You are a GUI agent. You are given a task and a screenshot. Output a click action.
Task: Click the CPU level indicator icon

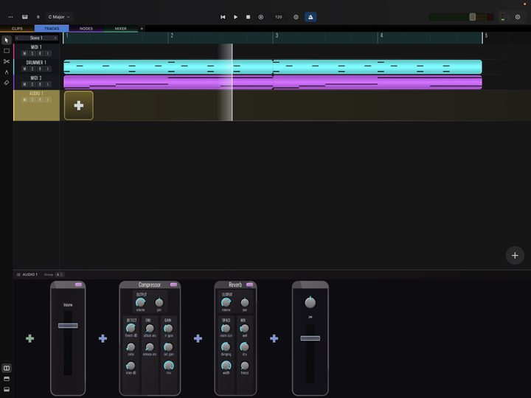(x=503, y=17)
